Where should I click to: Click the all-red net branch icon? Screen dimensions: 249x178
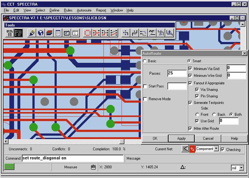click(x=96, y=33)
